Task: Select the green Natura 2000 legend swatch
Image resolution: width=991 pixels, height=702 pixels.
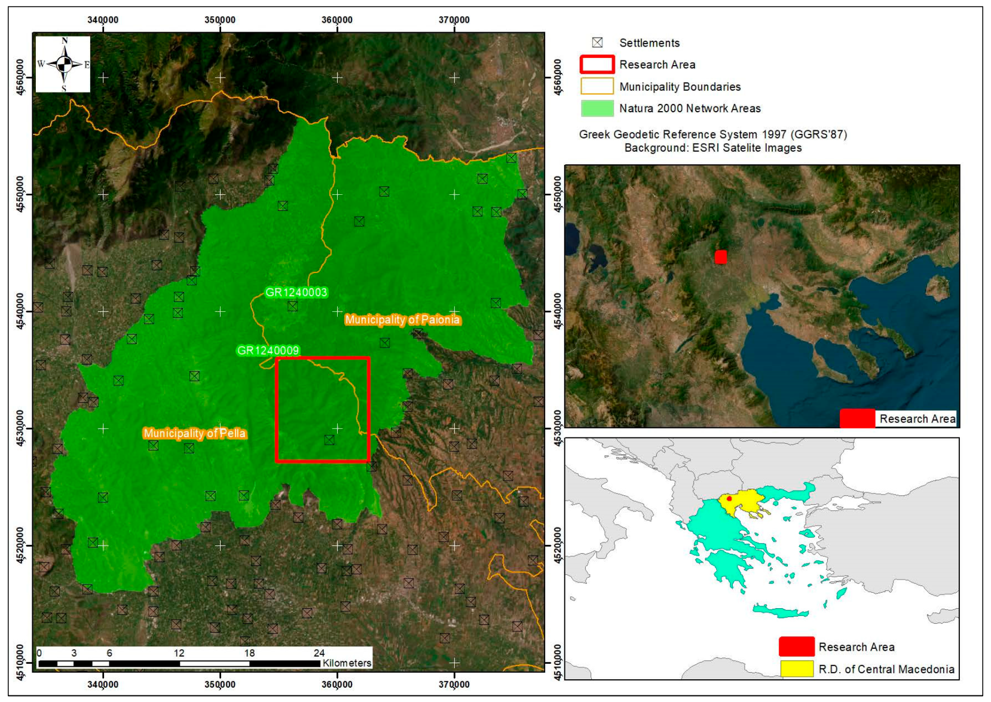Action: click(597, 108)
